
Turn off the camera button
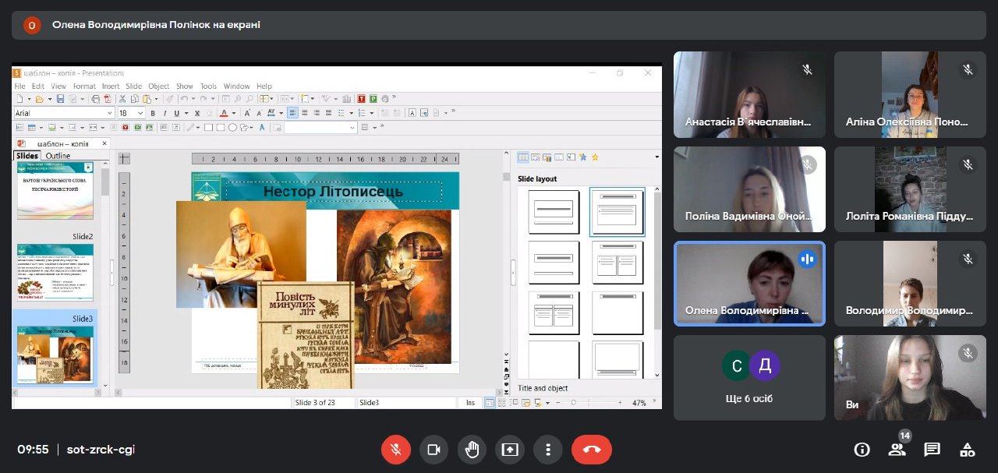point(434,450)
